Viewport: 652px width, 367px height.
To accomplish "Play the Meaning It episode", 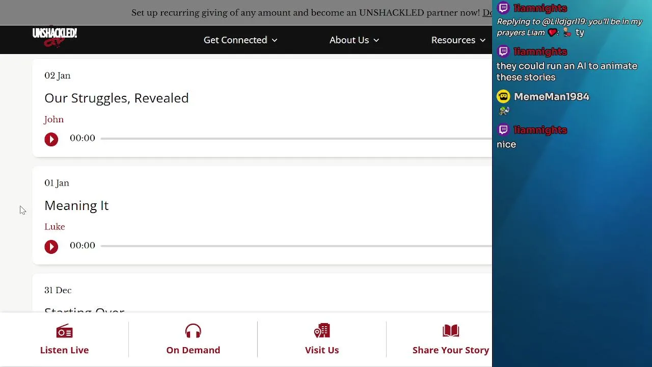I will [x=51, y=247].
